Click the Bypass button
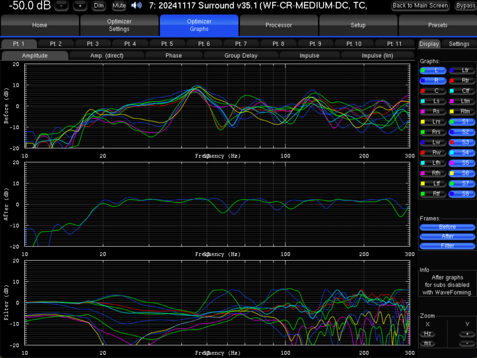The width and height of the screenshot is (477, 358). pos(465,6)
